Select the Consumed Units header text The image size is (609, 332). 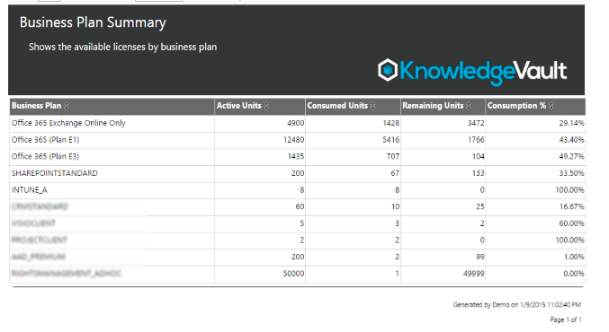337,106
